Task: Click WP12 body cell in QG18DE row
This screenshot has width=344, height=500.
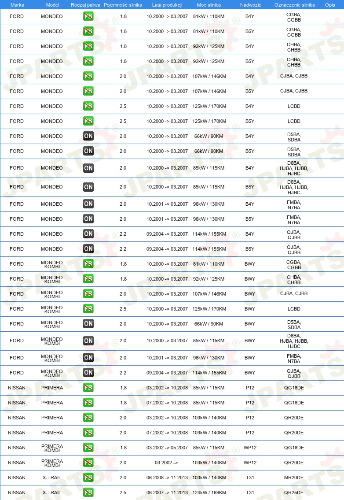Action: point(250,448)
